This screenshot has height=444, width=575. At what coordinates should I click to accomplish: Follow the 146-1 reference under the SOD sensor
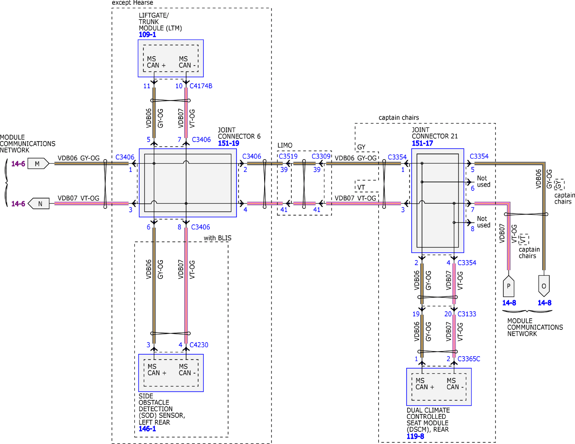click(147, 429)
